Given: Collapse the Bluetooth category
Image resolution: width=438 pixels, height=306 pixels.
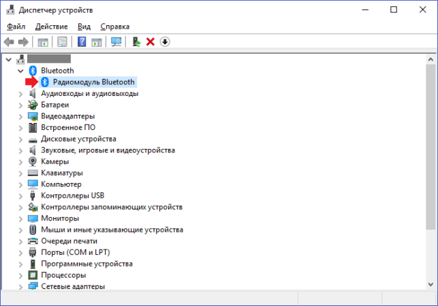Looking at the screenshot, I should [x=20, y=71].
